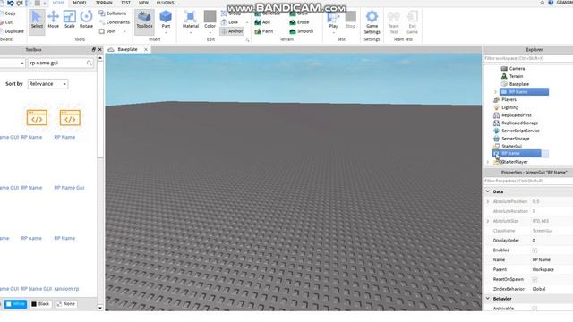This screenshot has height=322, width=573.
Task: Switch to the PLUGINS ribbon tab
Action: [165, 3]
